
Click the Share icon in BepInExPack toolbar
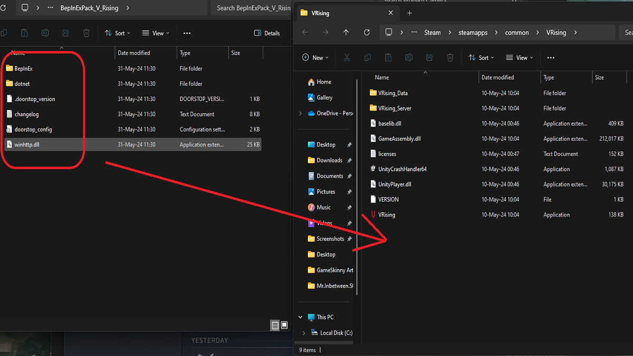pyautogui.click(x=66, y=33)
